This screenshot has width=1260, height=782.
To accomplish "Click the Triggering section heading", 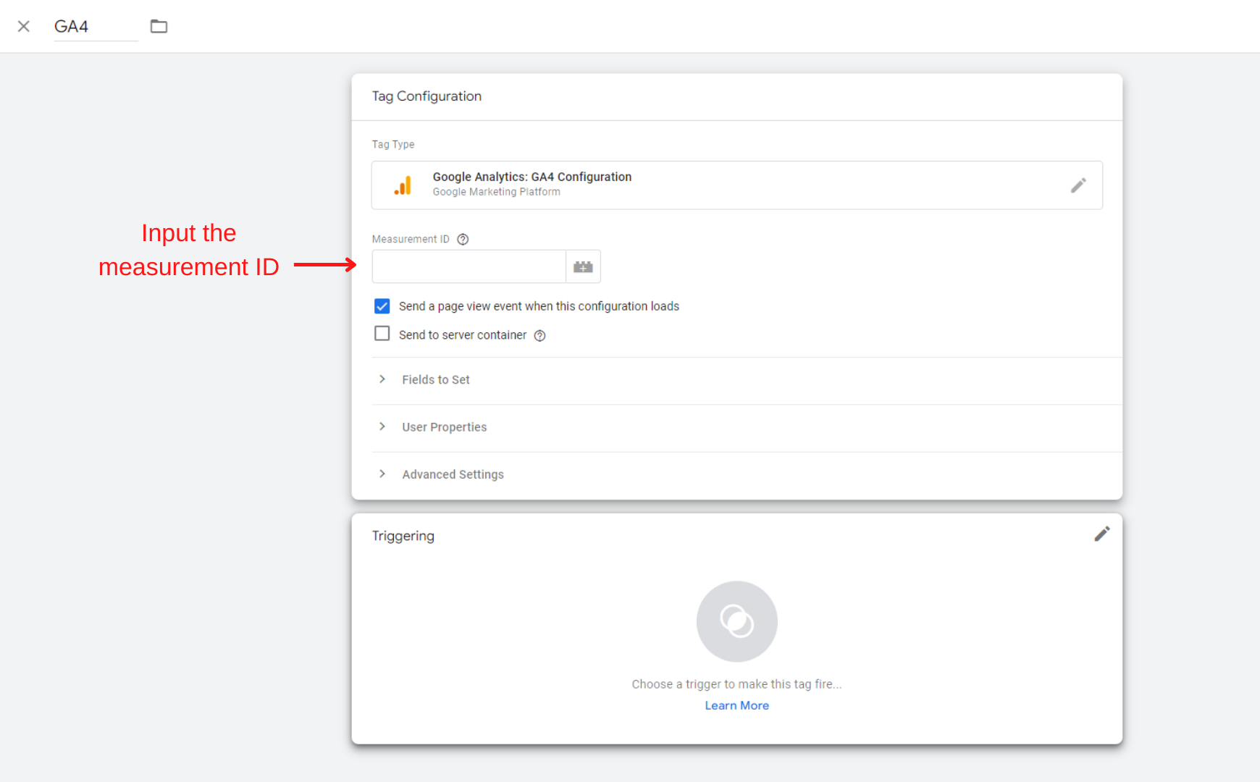I will click(x=403, y=536).
